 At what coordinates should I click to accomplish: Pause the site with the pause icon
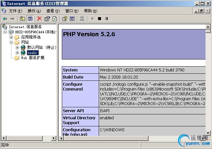point(107,19)
